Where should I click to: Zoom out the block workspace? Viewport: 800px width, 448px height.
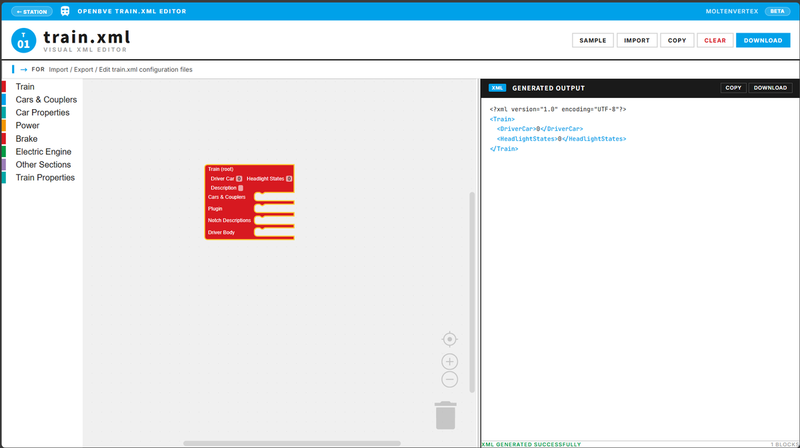coord(450,379)
